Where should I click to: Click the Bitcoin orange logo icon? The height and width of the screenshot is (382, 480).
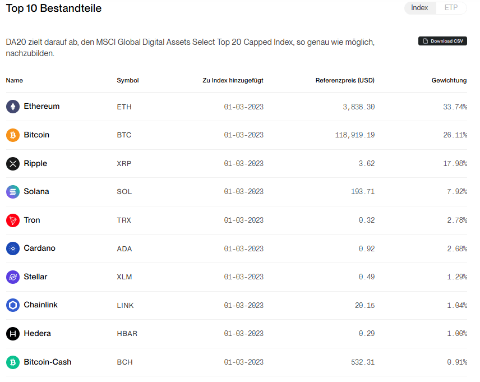pyautogui.click(x=13, y=135)
